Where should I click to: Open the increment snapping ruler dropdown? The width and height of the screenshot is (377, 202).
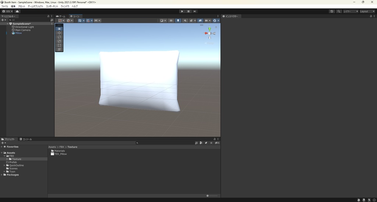click(97, 21)
